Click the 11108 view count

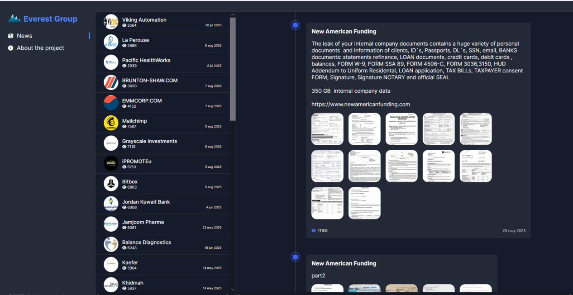(323, 231)
